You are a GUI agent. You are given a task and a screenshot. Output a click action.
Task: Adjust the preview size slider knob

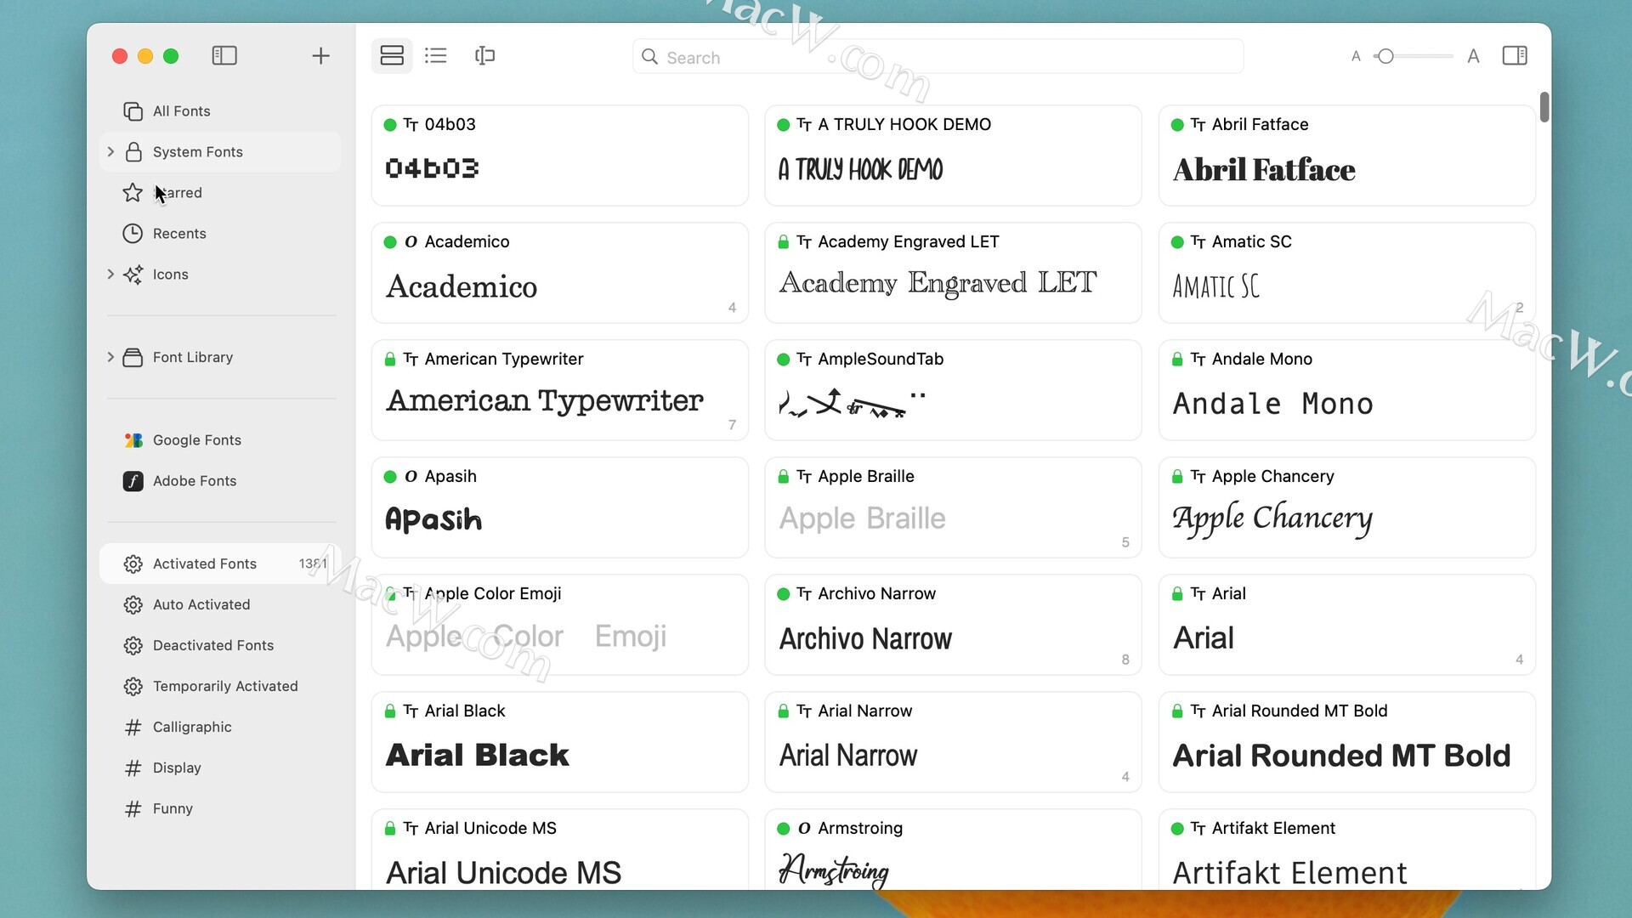tap(1385, 56)
